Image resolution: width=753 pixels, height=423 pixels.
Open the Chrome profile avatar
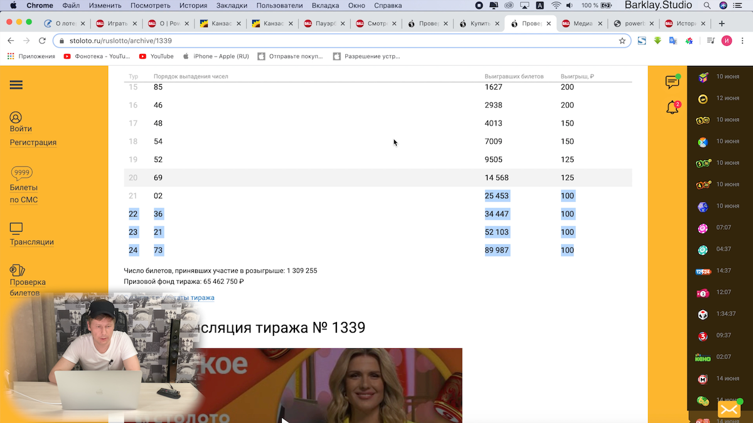coord(727,41)
